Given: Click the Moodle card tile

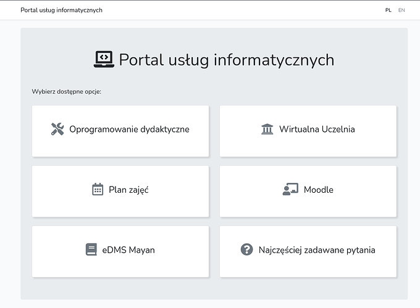Looking at the screenshot, I should coord(308,191).
